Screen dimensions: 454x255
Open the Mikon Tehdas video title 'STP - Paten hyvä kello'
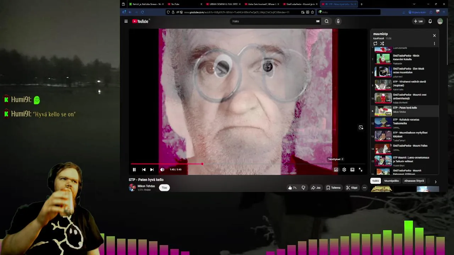click(x=146, y=180)
